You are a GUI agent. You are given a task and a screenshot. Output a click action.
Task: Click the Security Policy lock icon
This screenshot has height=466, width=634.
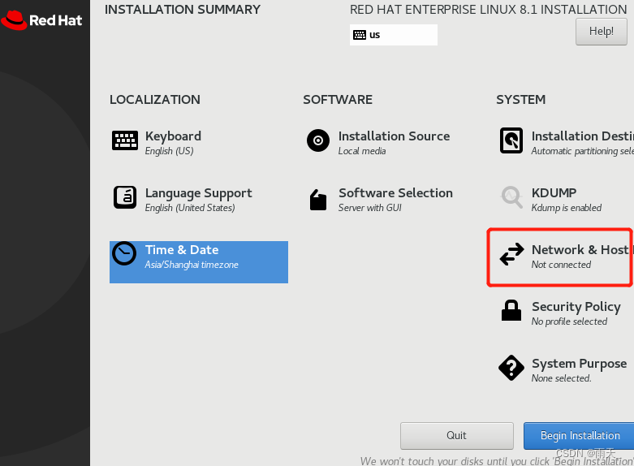(511, 310)
